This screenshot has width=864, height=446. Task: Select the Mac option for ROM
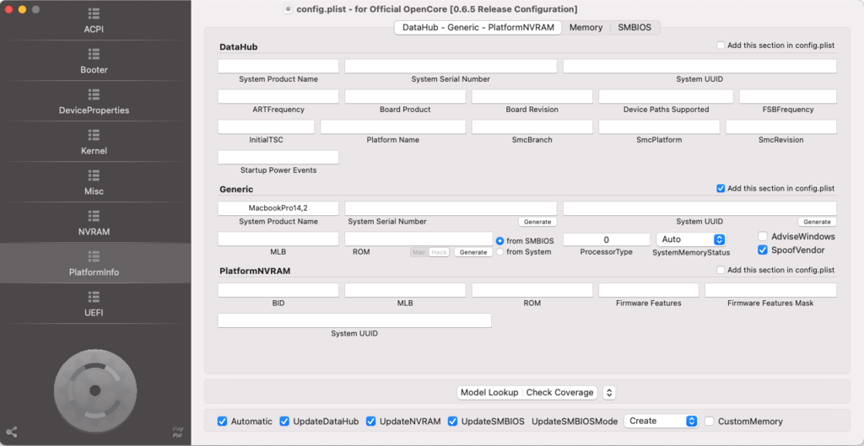click(x=418, y=252)
